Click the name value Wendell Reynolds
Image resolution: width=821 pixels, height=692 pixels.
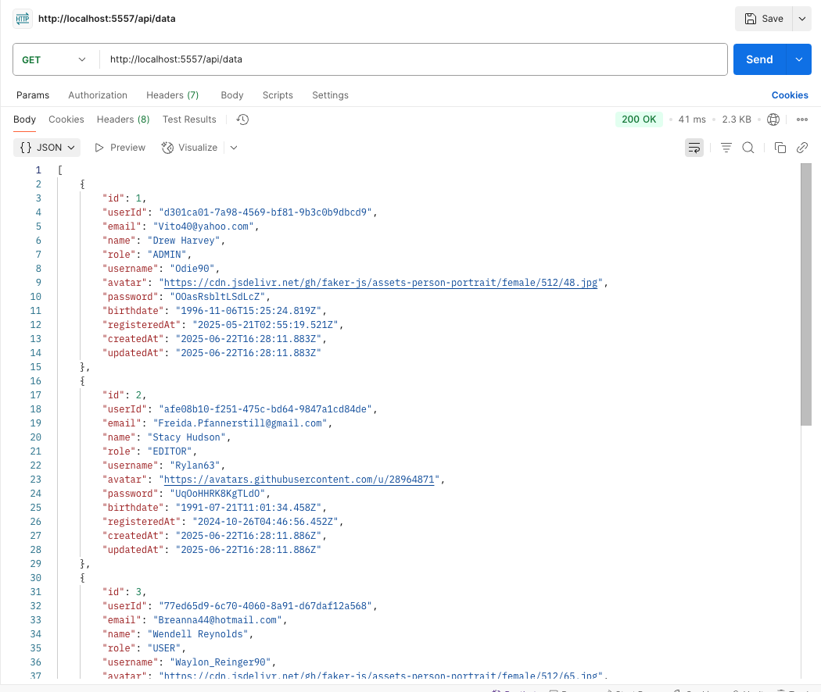(198, 634)
